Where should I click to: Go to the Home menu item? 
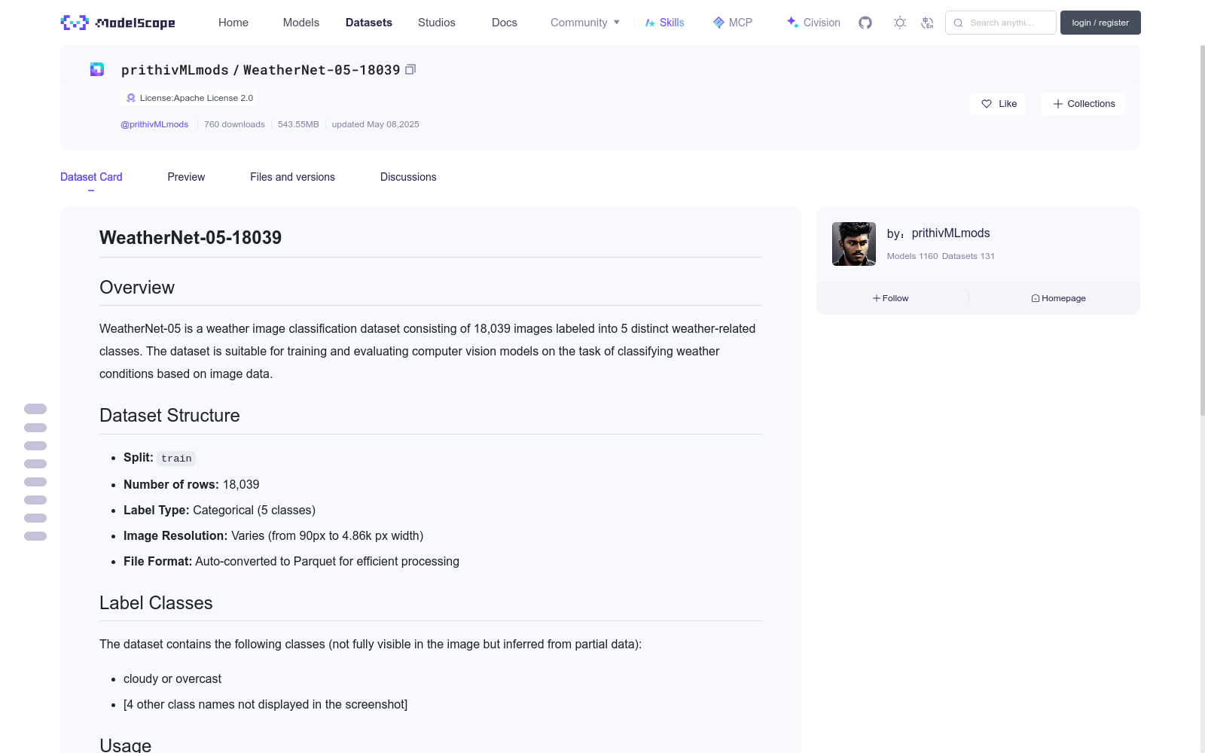click(233, 23)
